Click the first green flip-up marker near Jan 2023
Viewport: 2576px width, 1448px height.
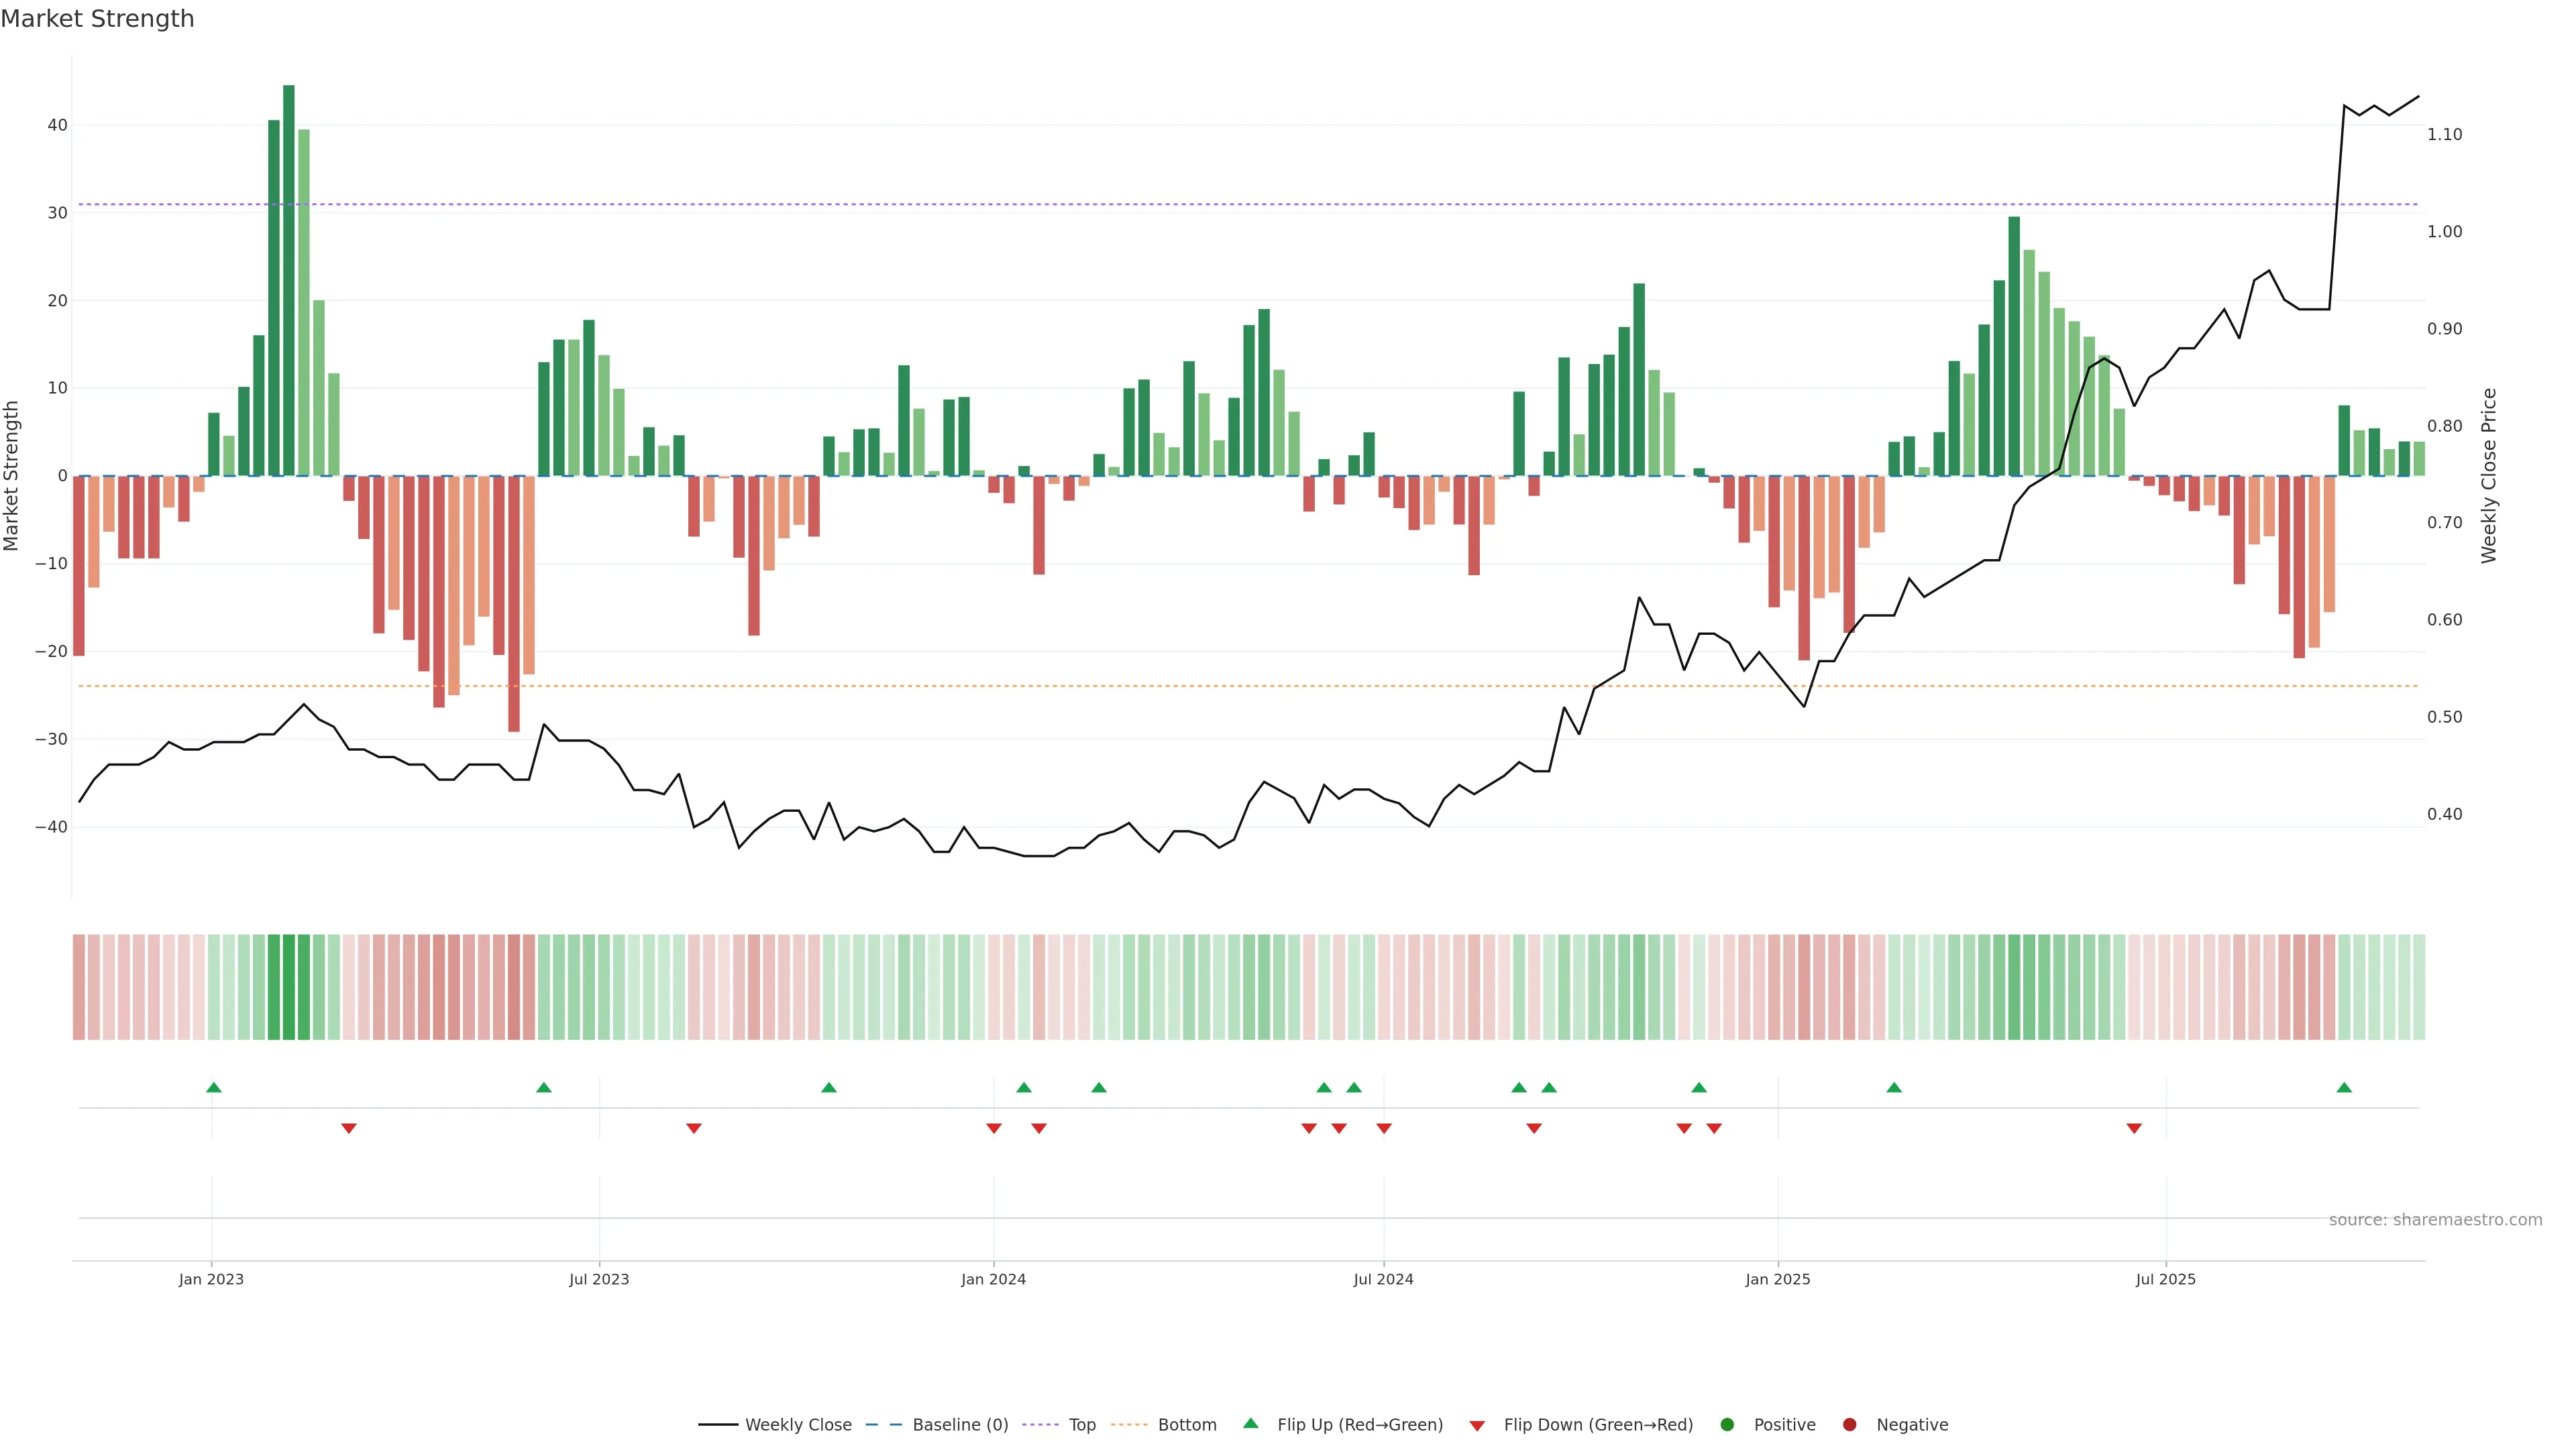pyautogui.click(x=213, y=1087)
